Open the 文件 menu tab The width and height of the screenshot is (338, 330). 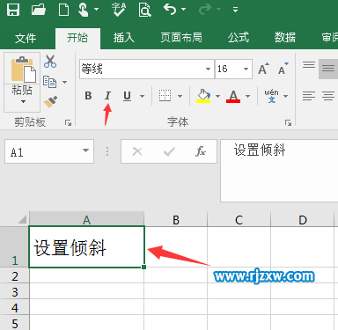pyautogui.click(x=26, y=38)
